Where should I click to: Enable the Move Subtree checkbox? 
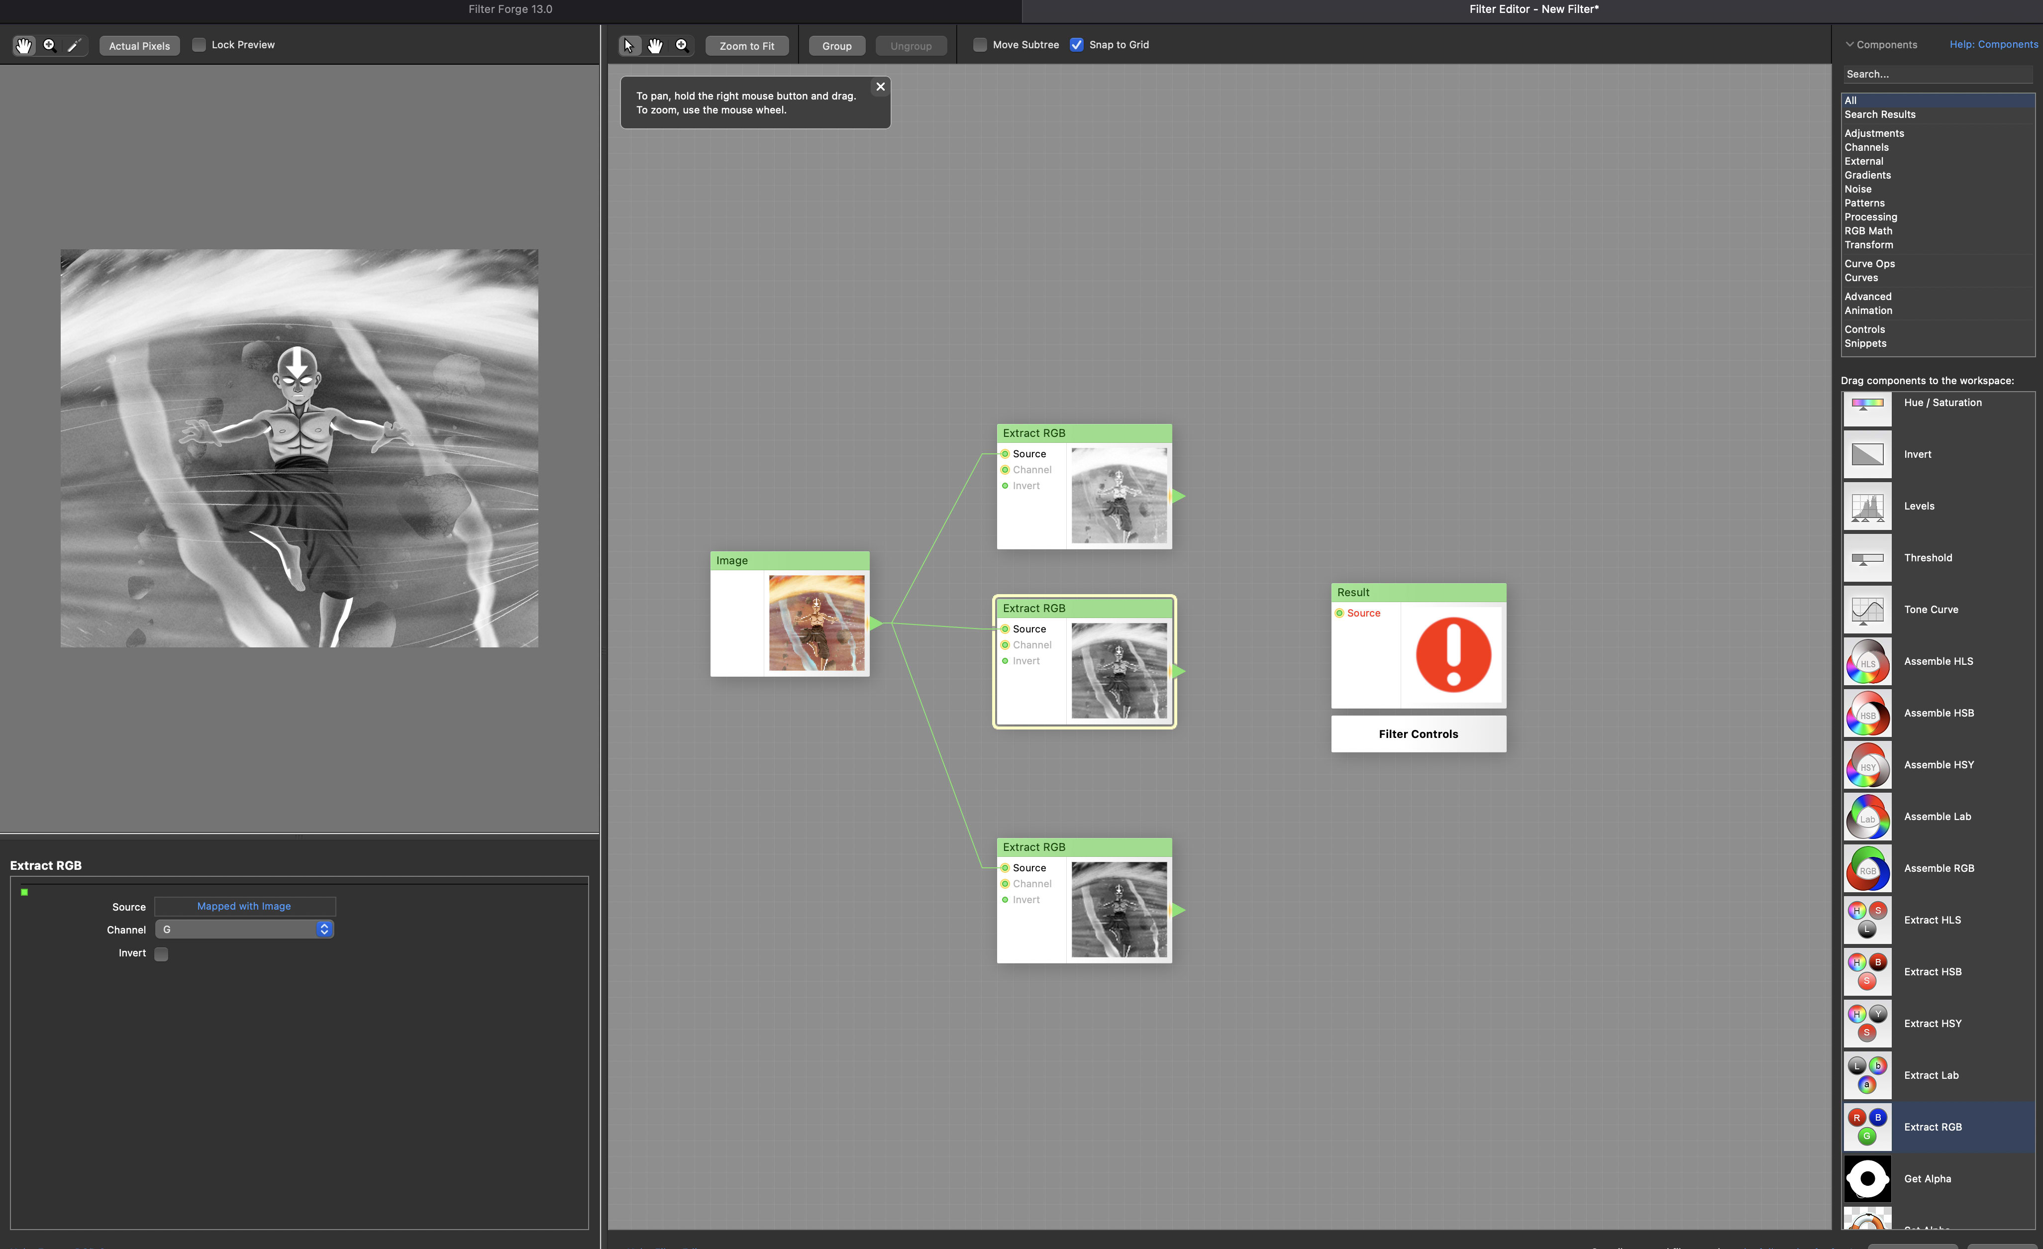pos(980,45)
